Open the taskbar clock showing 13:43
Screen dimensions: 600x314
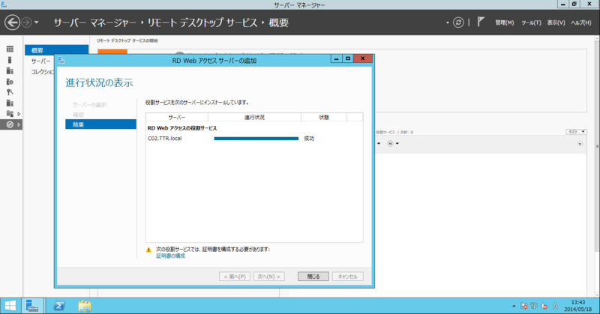coord(577,306)
